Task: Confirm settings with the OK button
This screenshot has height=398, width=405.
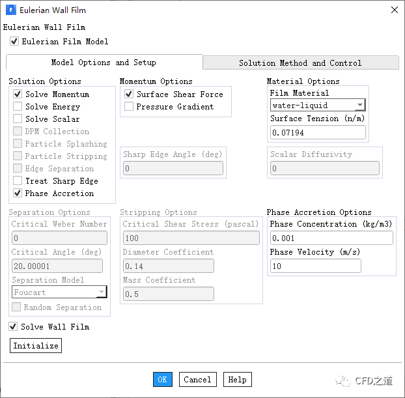Action: coord(163,379)
